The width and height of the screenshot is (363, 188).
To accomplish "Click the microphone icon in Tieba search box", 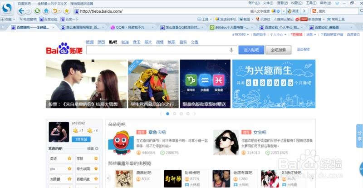I will 231,50.
